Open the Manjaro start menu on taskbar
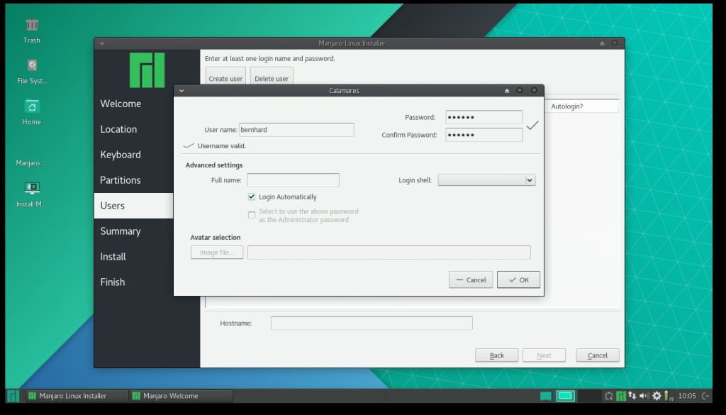 [13, 396]
